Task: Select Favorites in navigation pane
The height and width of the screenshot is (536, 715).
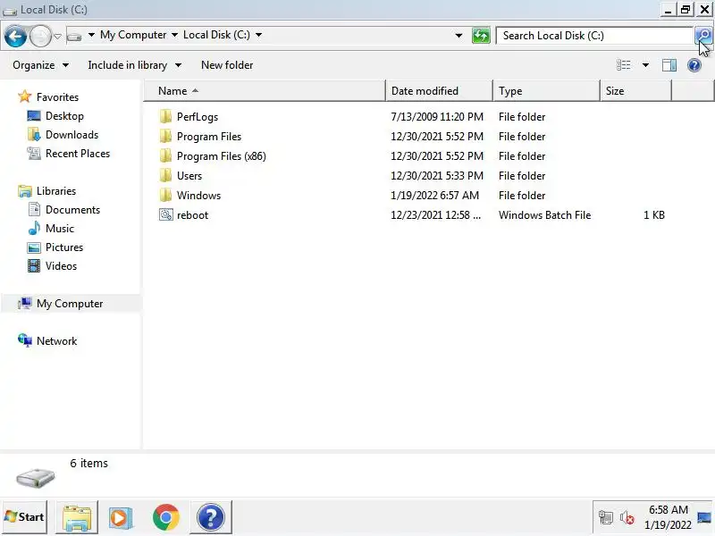Action: pos(57,97)
